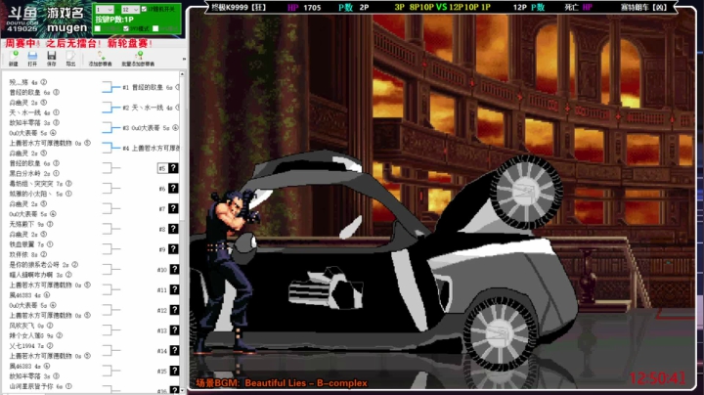Select bracket winner '#1 曾经的欧皇'
The width and height of the screenshot is (704, 395).
[x=151, y=87]
